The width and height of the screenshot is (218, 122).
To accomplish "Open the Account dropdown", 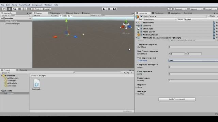I will (180, 9).
